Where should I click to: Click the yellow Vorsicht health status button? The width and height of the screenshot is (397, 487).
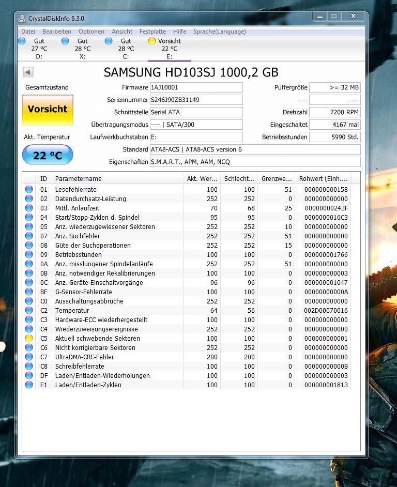48,110
